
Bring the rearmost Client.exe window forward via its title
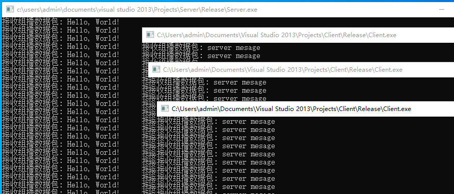pyautogui.click(x=277, y=35)
